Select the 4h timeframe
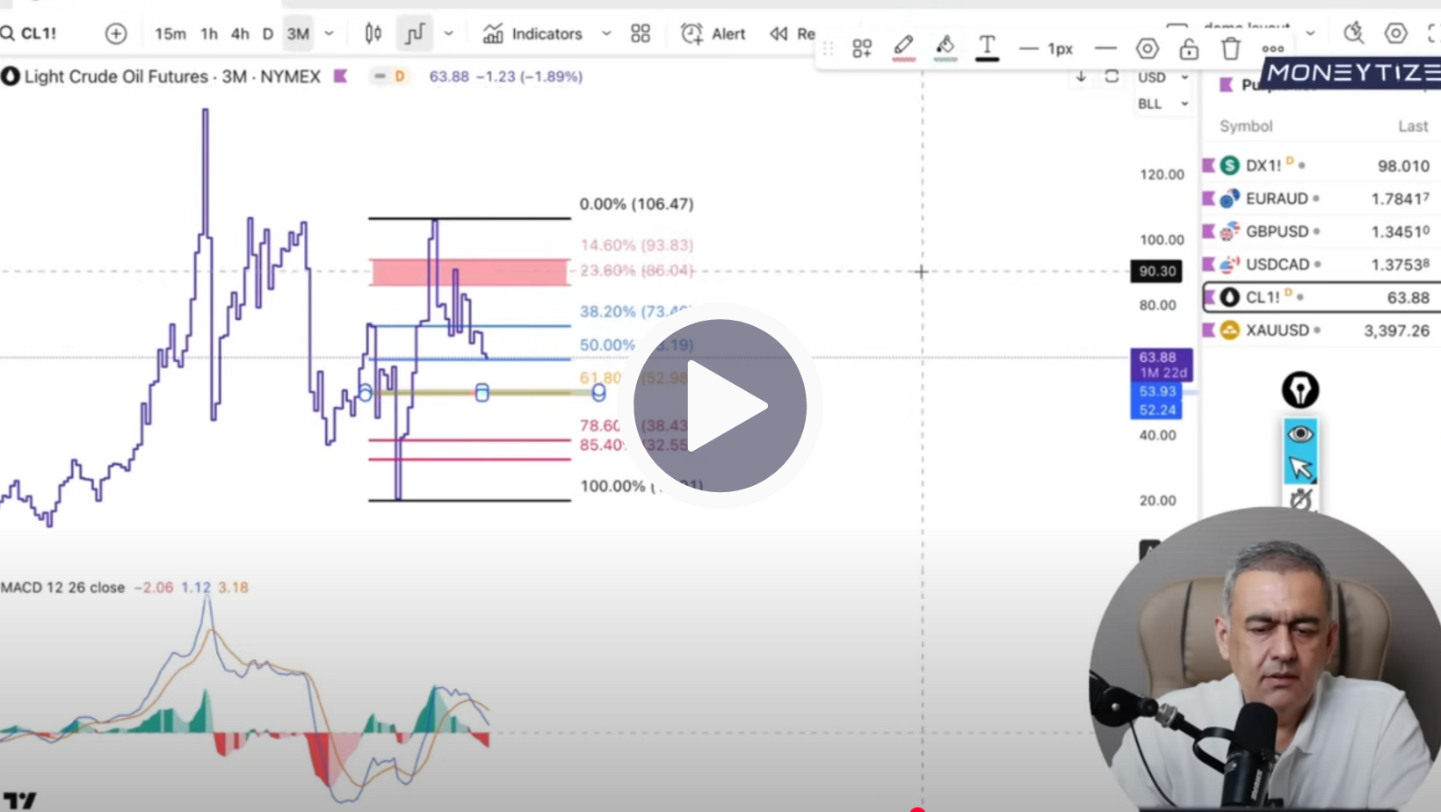 [240, 33]
